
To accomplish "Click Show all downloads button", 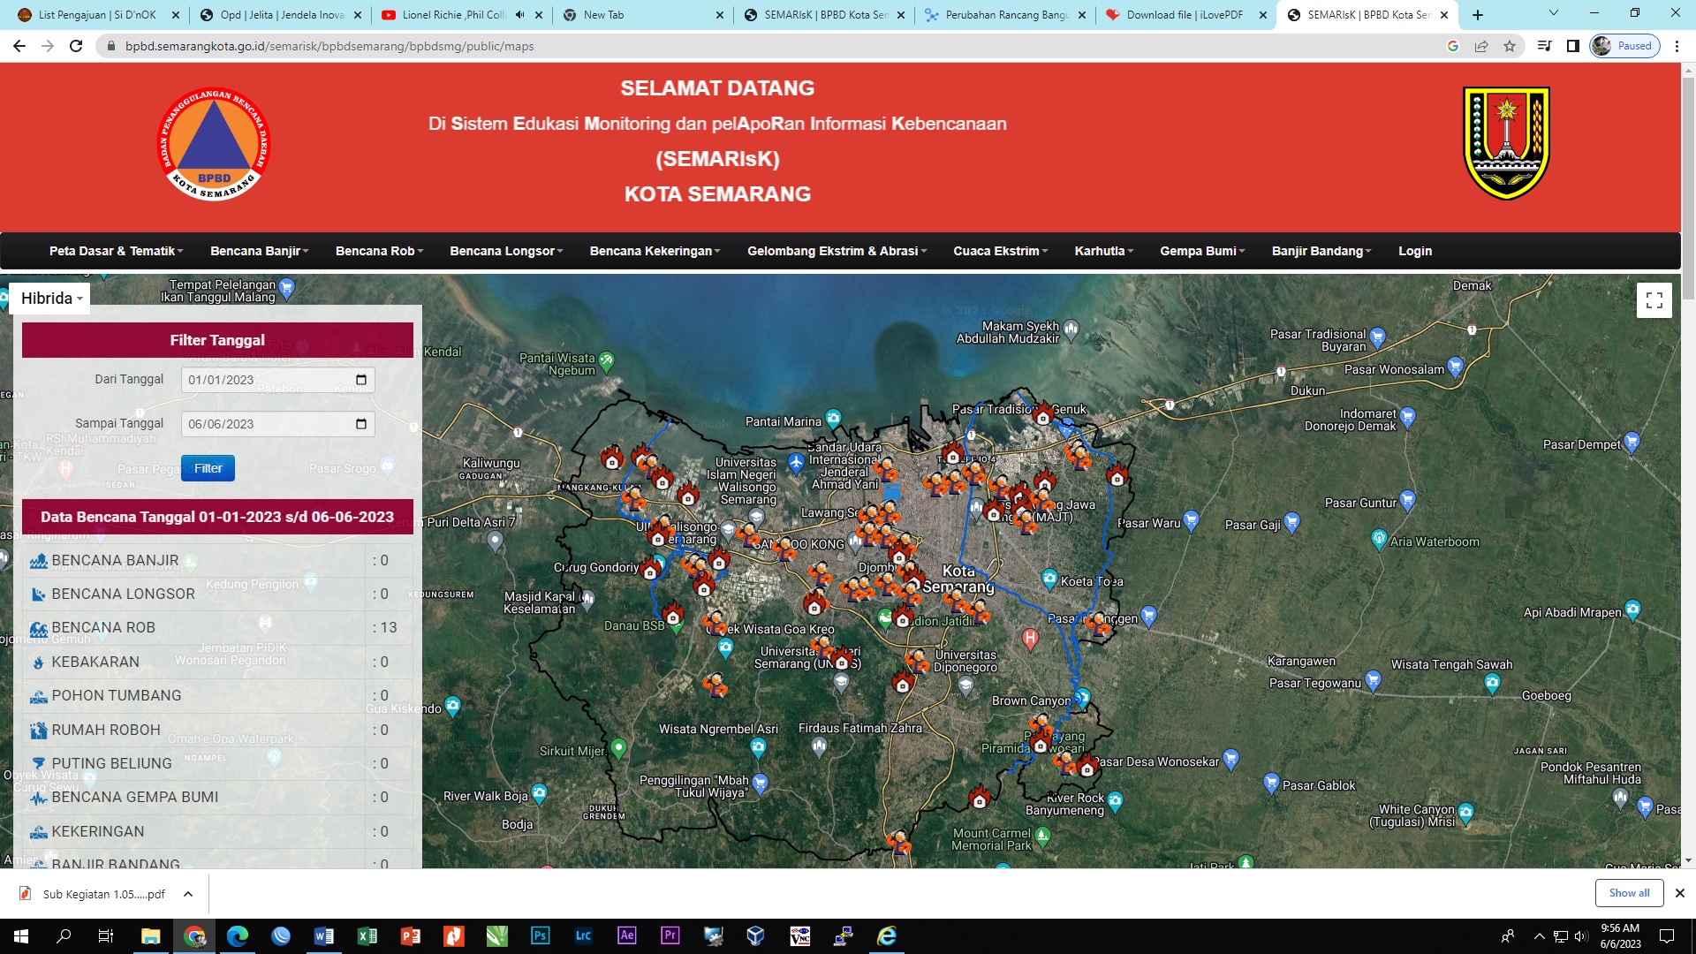I will point(1628,893).
